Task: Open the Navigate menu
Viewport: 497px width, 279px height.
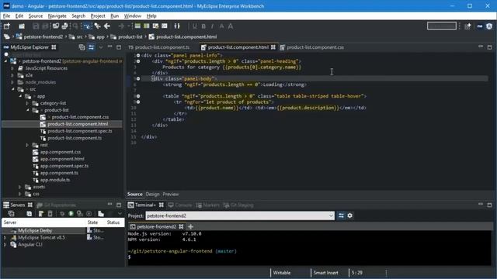Action: pyautogui.click(x=57, y=15)
